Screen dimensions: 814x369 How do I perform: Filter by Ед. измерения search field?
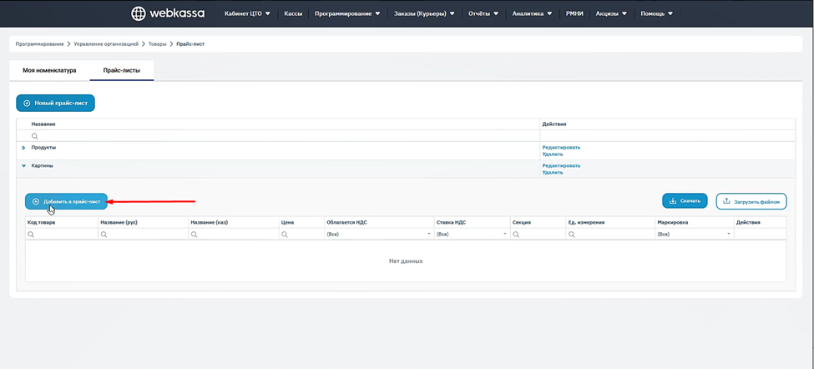pyautogui.click(x=610, y=235)
